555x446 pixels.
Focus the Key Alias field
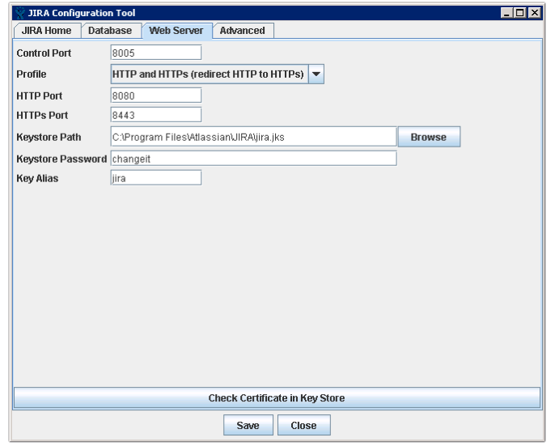coord(156,178)
